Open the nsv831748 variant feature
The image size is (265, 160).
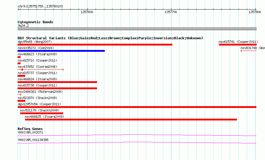249,51
